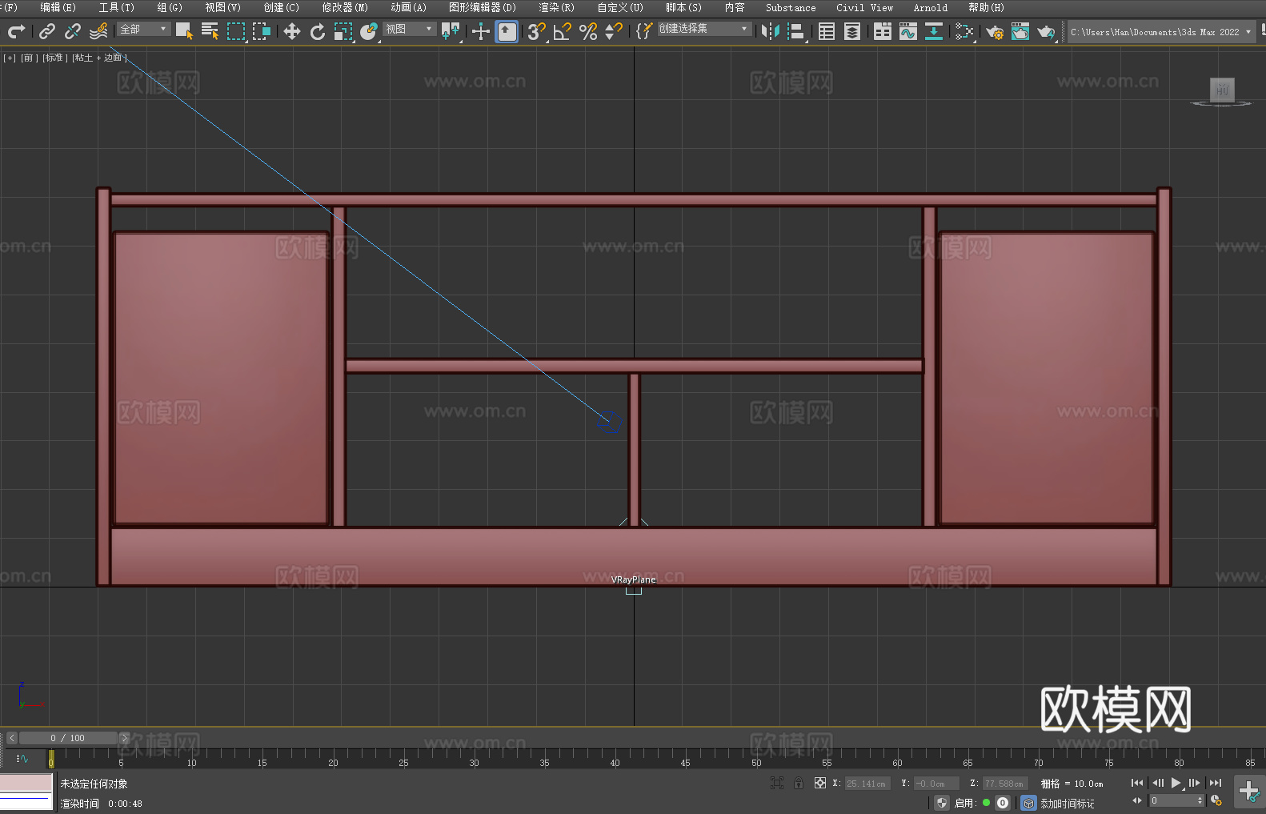The width and height of the screenshot is (1266, 814).
Task: Open the Curve Editor icon
Action: (x=908, y=31)
